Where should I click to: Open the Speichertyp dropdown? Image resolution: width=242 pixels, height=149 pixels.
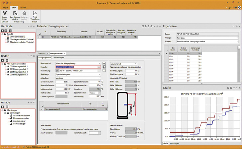coord(98,74)
